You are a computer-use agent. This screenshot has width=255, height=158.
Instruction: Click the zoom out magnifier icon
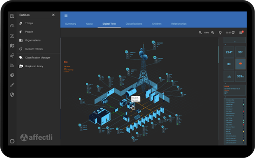click(x=200, y=33)
